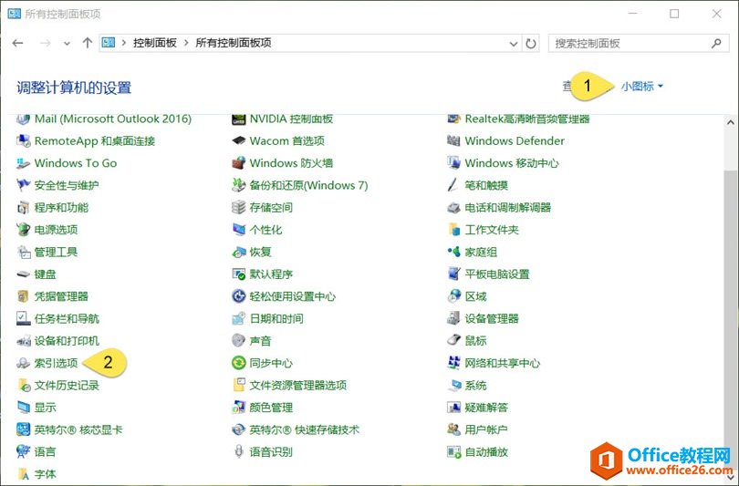The image size is (739, 486).
Task: Click the scrollbar up arrow
Action: coord(731,122)
